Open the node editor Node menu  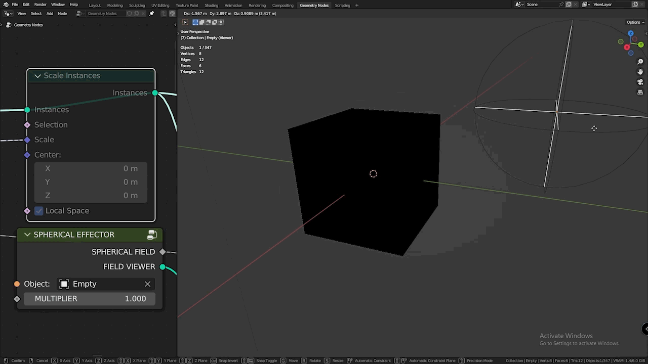[62, 13]
